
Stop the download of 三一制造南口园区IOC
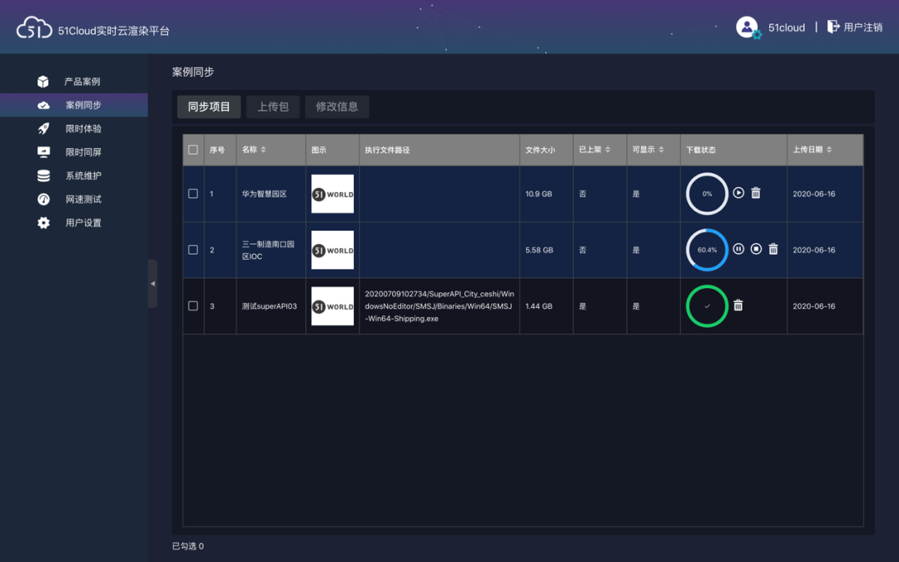click(x=756, y=249)
